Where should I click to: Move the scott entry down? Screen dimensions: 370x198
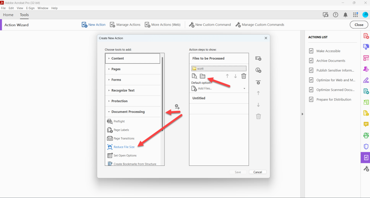(235, 76)
